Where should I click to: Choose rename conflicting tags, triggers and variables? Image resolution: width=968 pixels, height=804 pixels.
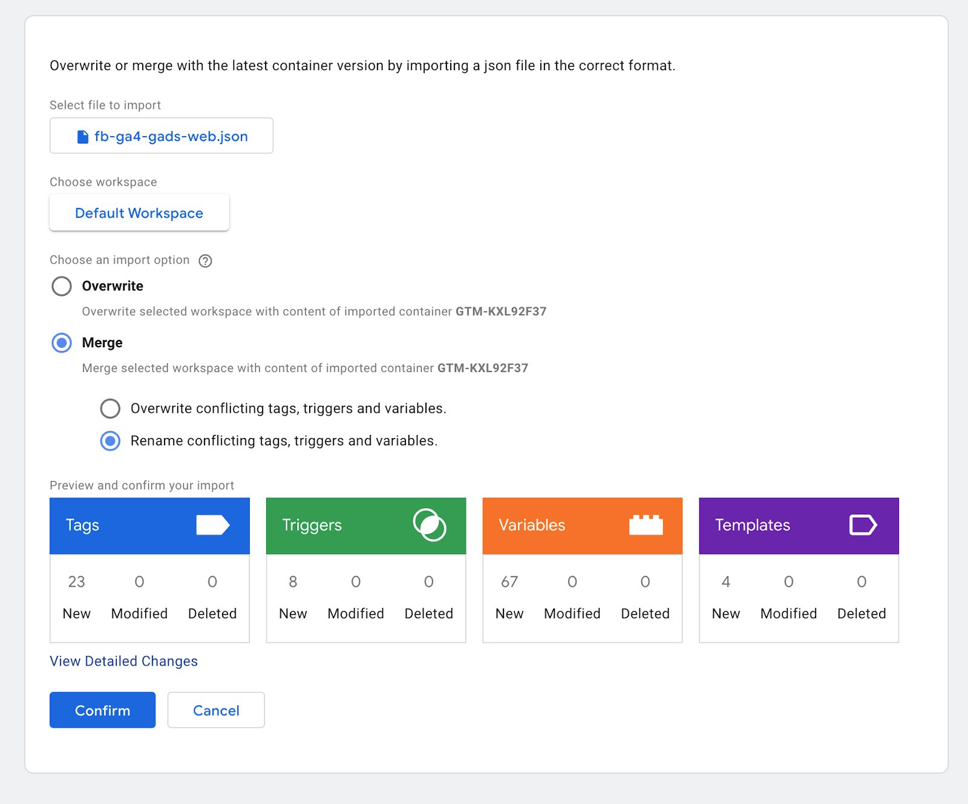tap(110, 441)
